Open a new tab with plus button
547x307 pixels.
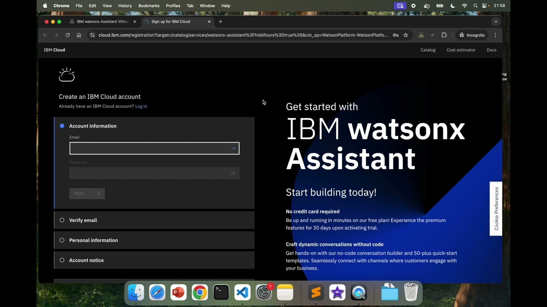[x=221, y=21]
